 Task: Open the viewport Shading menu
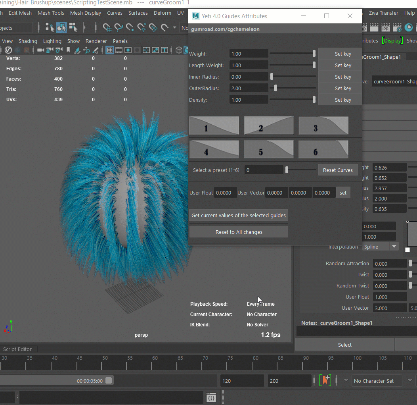(x=28, y=41)
